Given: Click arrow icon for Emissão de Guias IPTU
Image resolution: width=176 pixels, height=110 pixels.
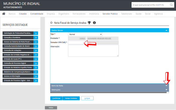Looking at the screenshot, I should pyautogui.click(x=36, y=59).
